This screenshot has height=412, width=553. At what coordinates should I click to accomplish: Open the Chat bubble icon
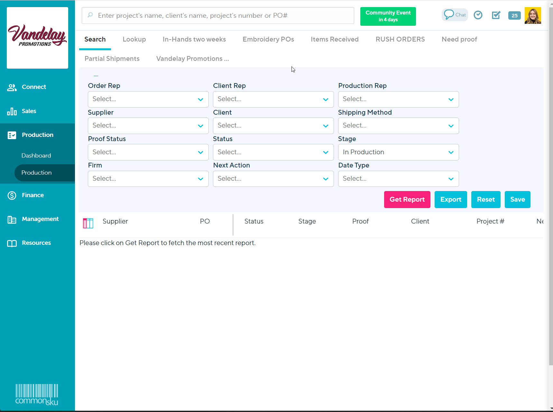[455, 15]
